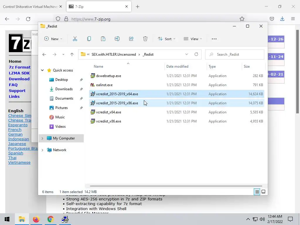This screenshot has width=300, height=225.
Task: Open Windows Start menu
Action: tap(7, 219)
